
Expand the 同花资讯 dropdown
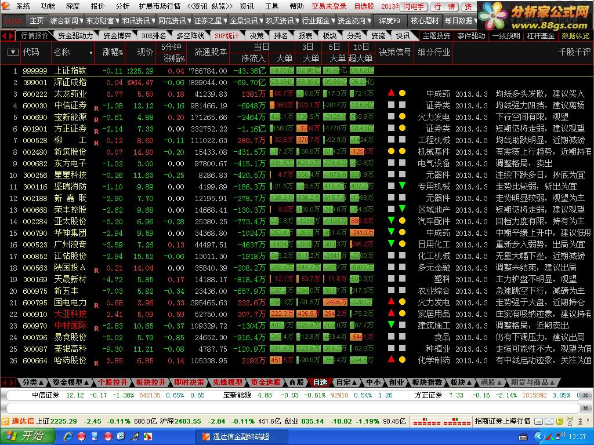pos(174,21)
